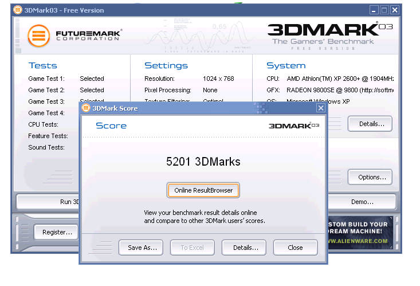Minimize the 3DMark03 main window
Screen dimensions: 420x286
(374, 10)
